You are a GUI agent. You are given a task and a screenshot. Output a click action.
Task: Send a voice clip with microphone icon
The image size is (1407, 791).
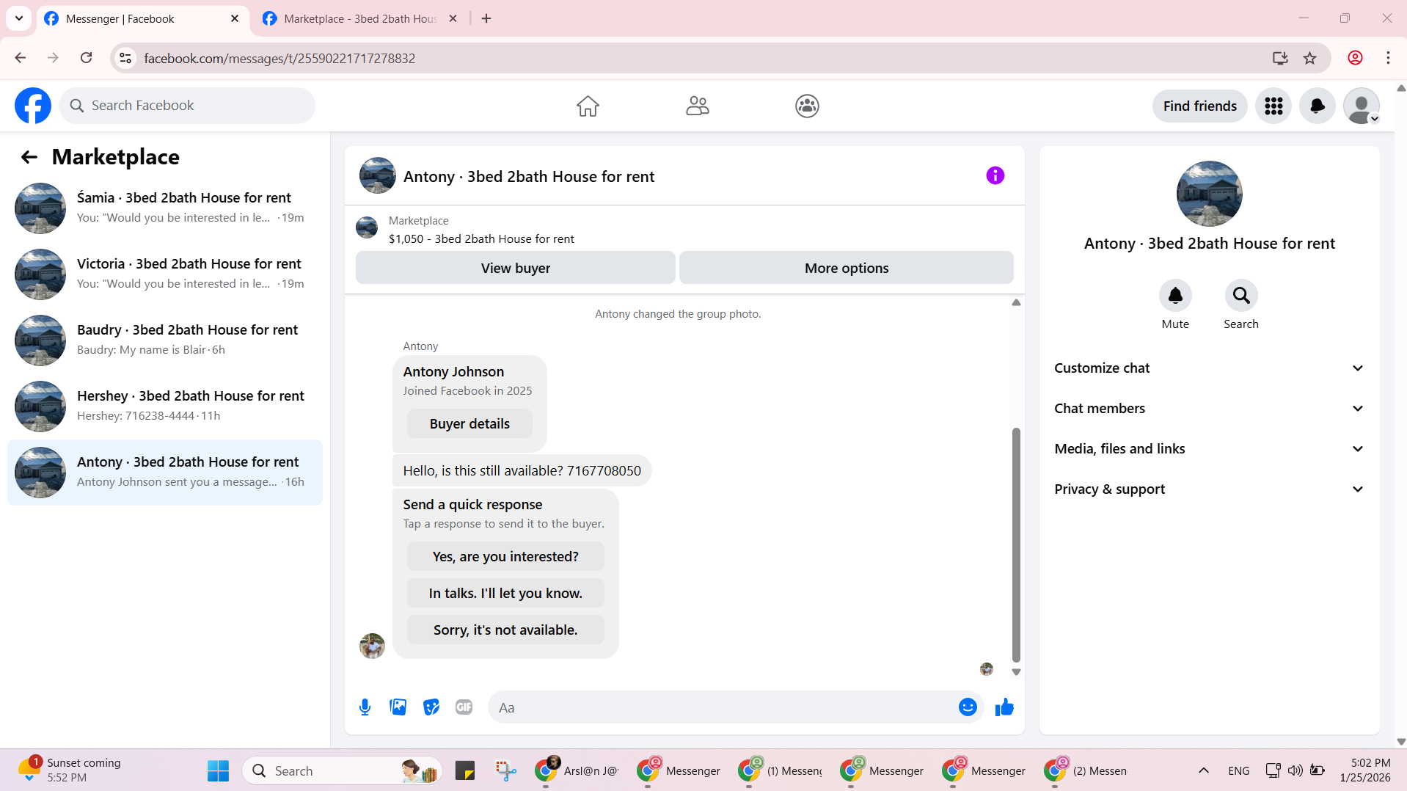coord(365,707)
